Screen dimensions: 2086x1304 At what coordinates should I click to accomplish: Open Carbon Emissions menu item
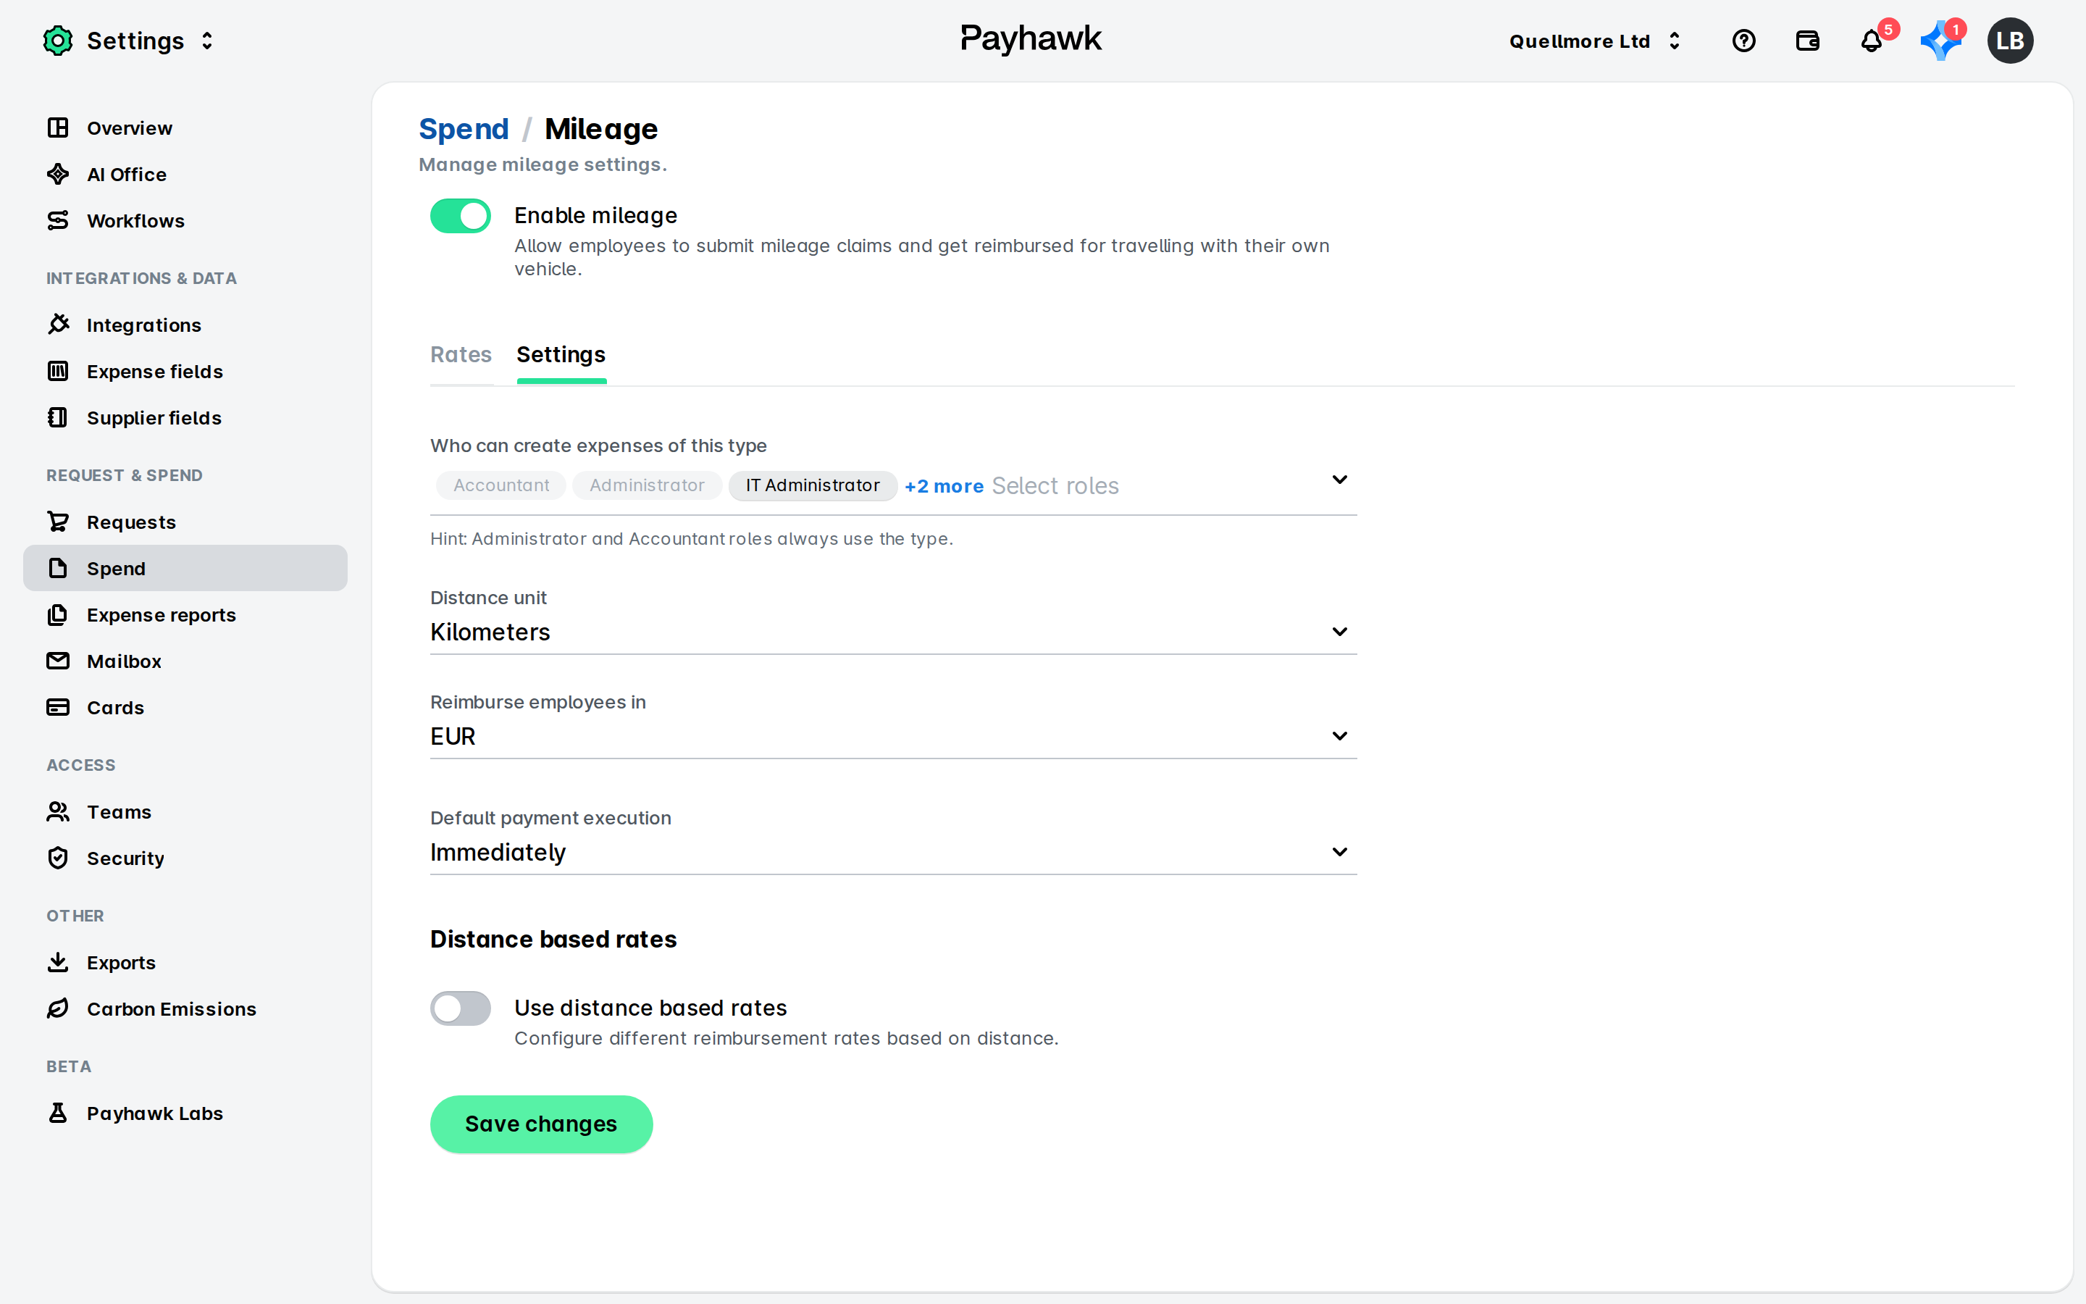(x=185, y=1009)
